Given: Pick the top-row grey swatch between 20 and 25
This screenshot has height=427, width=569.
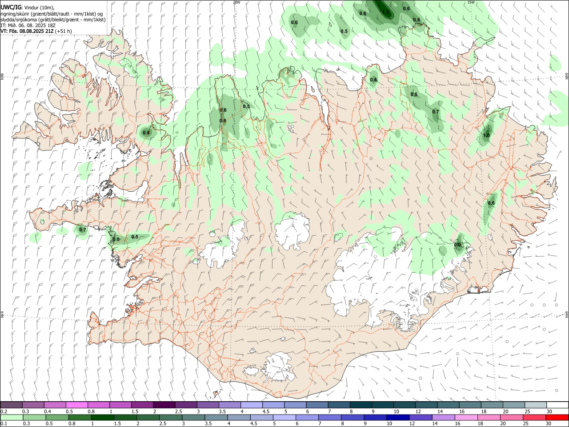Looking at the screenshot, I should (514, 405).
